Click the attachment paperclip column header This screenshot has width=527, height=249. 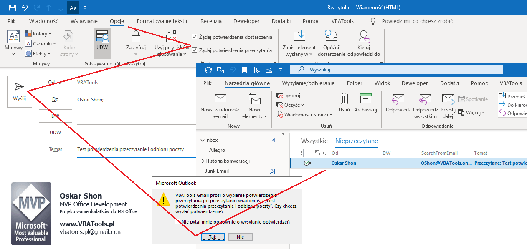click(x=324, y=153)
